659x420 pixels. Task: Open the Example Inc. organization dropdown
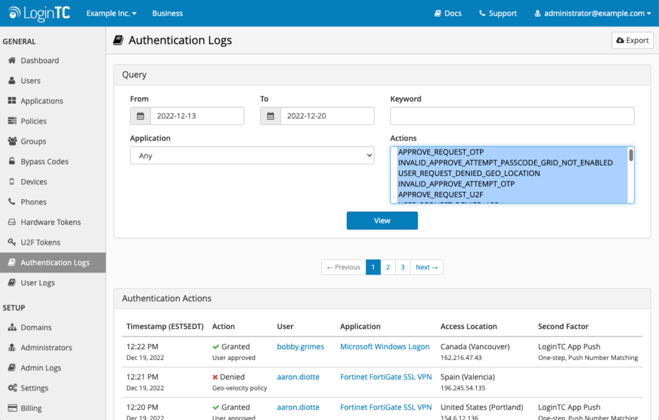pyautogui.click(x=111, y=13)
